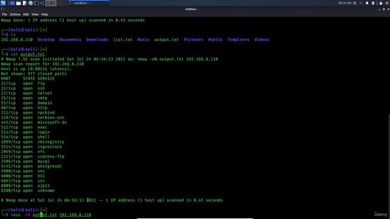Screen dimensions: 390x219
Task: Launch the web browser panel icon
Action: (30, 3)
